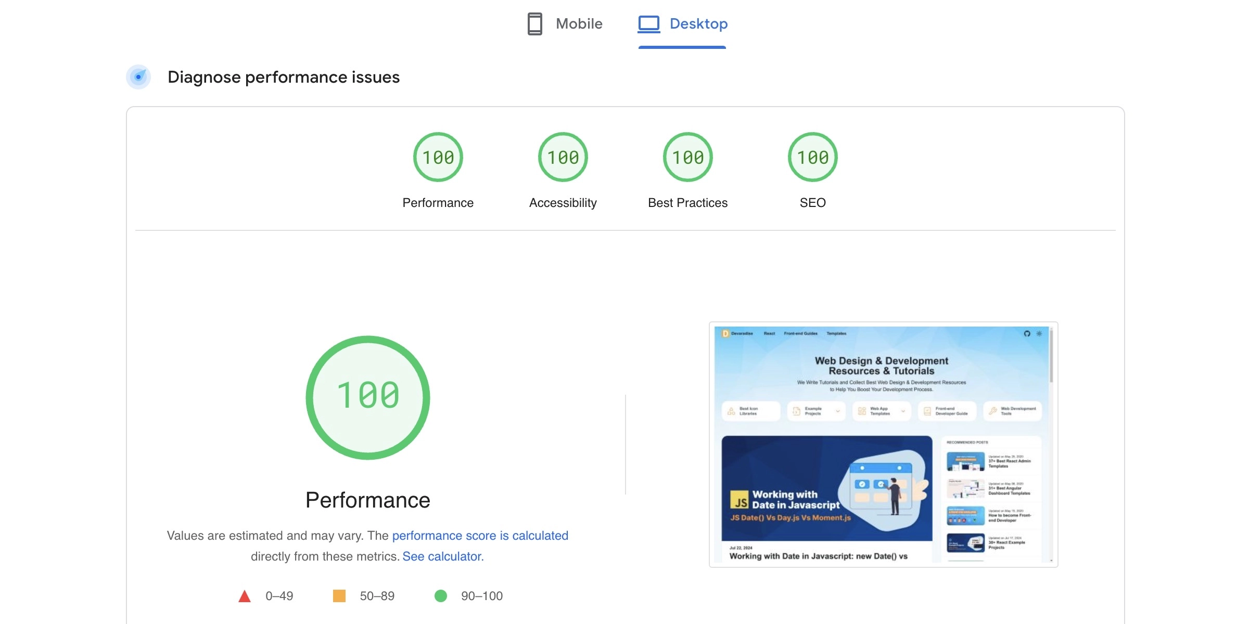Click the website screenshot thumbnail
Image resolution: width=1249 pixels, height=624 pixels.
[x=883, y=444]
